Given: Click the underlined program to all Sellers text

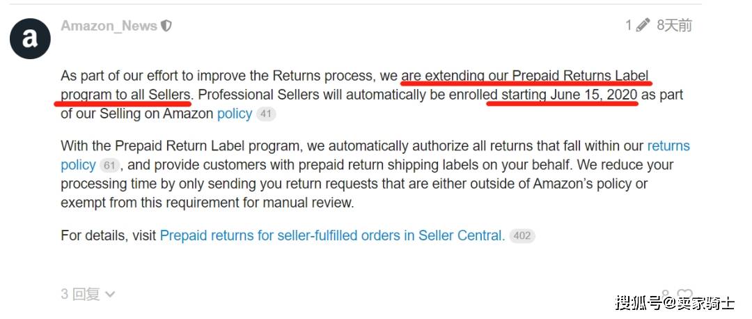Looking at the screenshot, I should pyautogui.click(x=125, y=95).
